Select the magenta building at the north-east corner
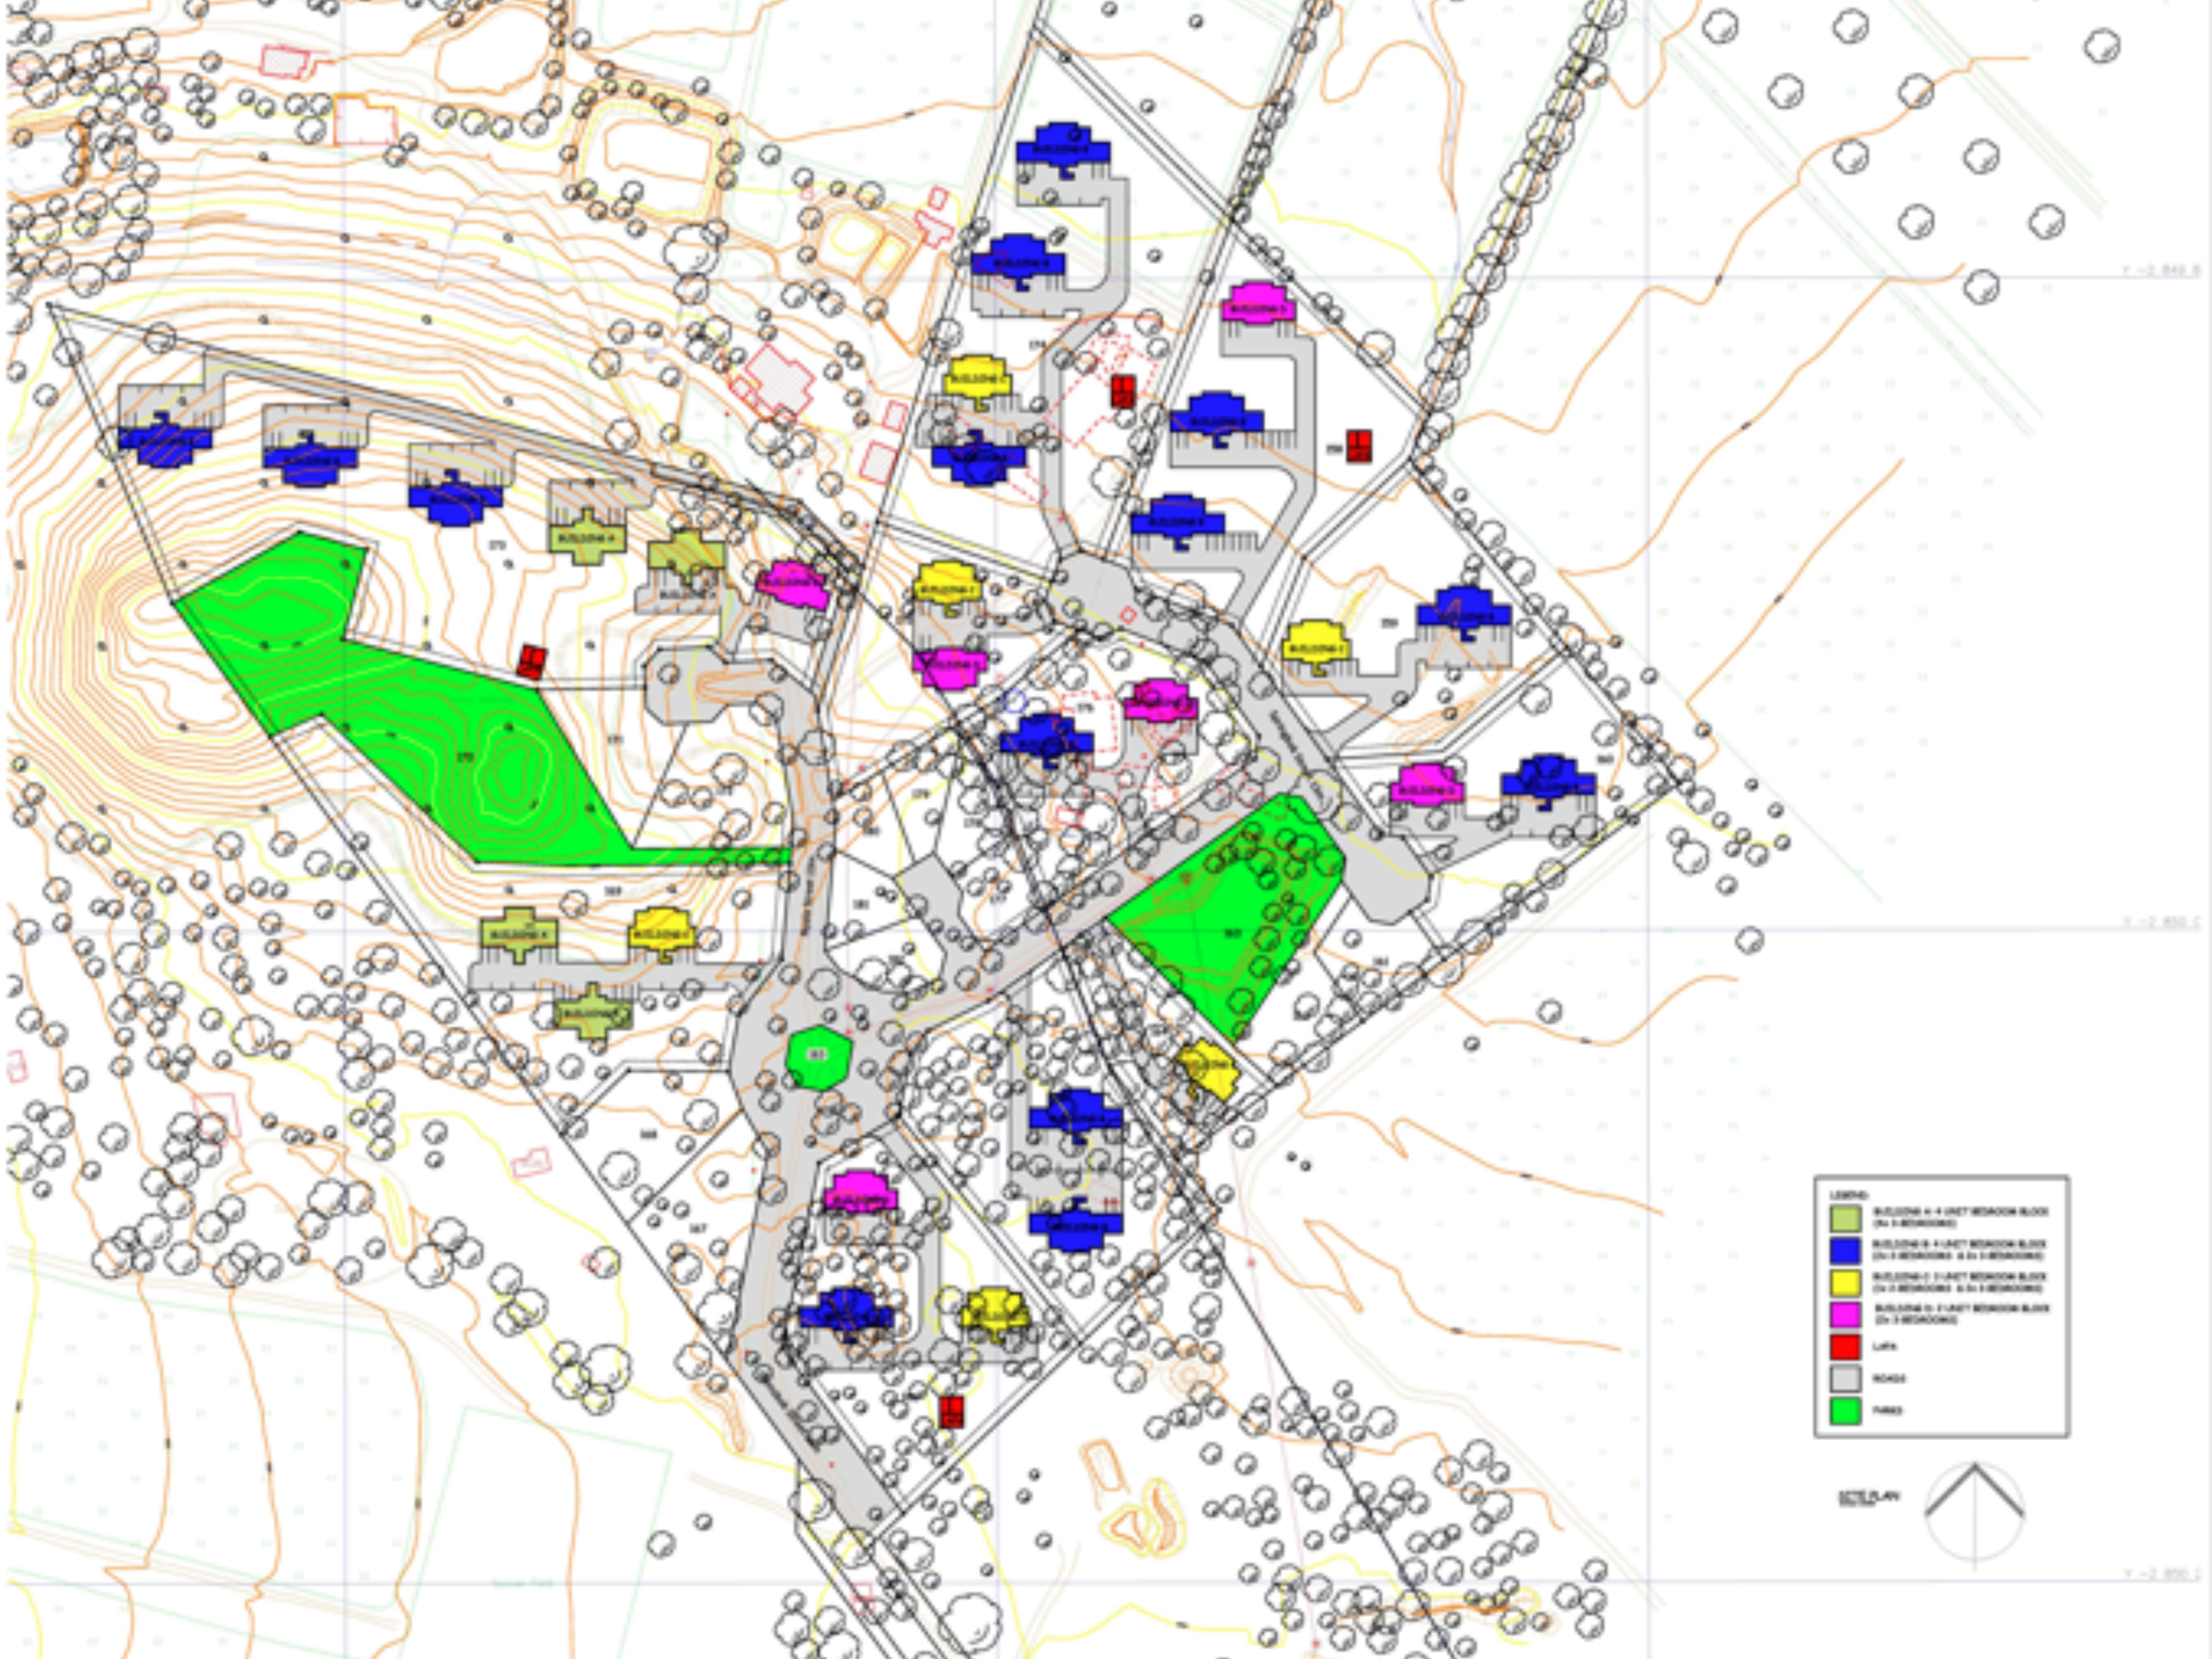This screenshot has height=1659, width=2212. 1258,302
